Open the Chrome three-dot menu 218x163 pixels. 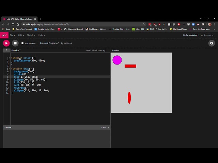(215, 24)
